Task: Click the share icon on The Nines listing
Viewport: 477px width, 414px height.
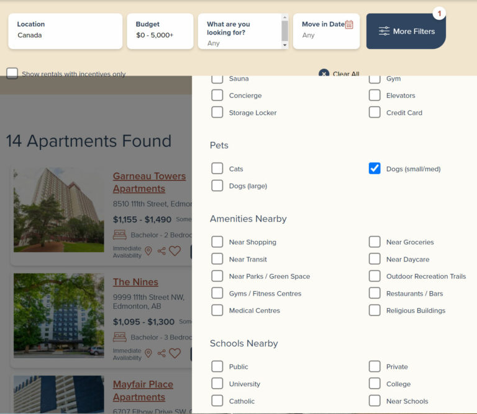Action: pyautogui.click(x=161, y=353)
